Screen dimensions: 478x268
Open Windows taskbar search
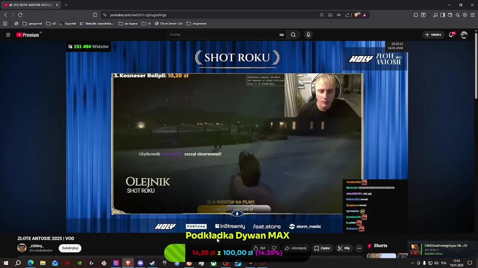tap(18, 263)
